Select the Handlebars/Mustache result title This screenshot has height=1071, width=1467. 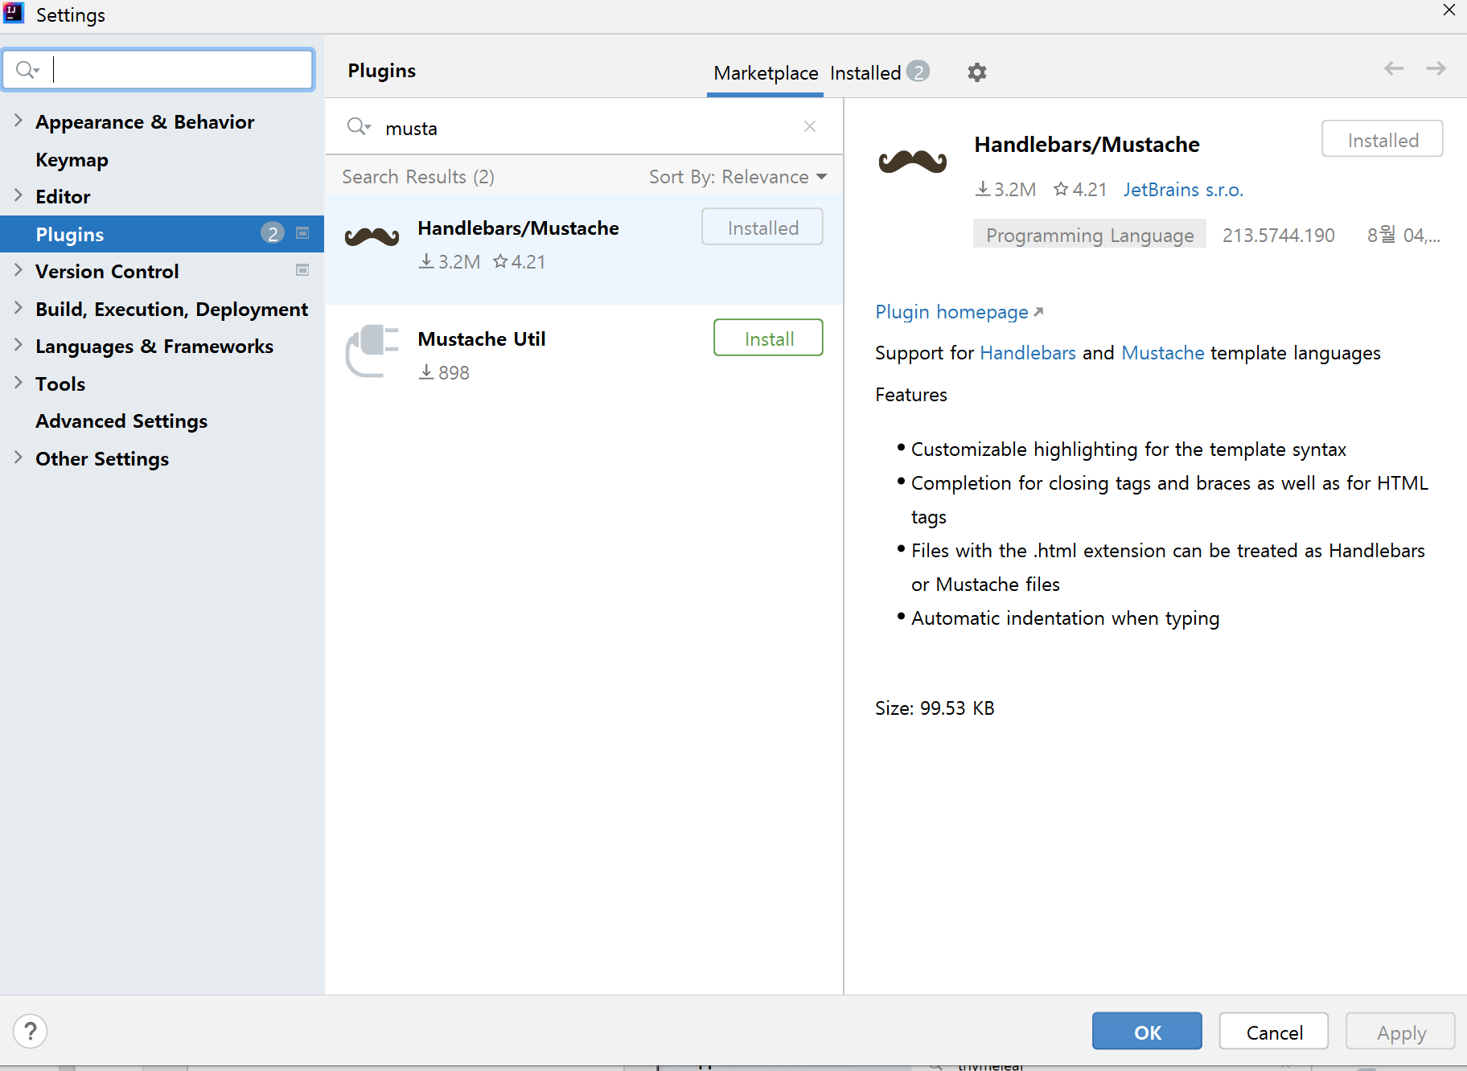(519, 228)
